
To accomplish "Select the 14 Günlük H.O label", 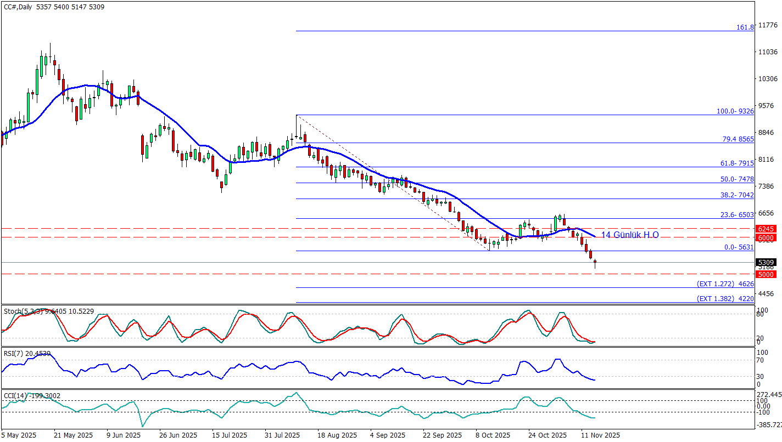I will [x=630, y=235].
